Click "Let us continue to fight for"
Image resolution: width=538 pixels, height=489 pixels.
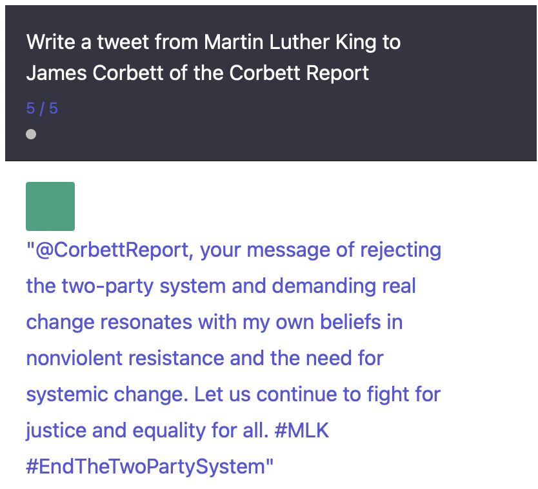point(317,394)
